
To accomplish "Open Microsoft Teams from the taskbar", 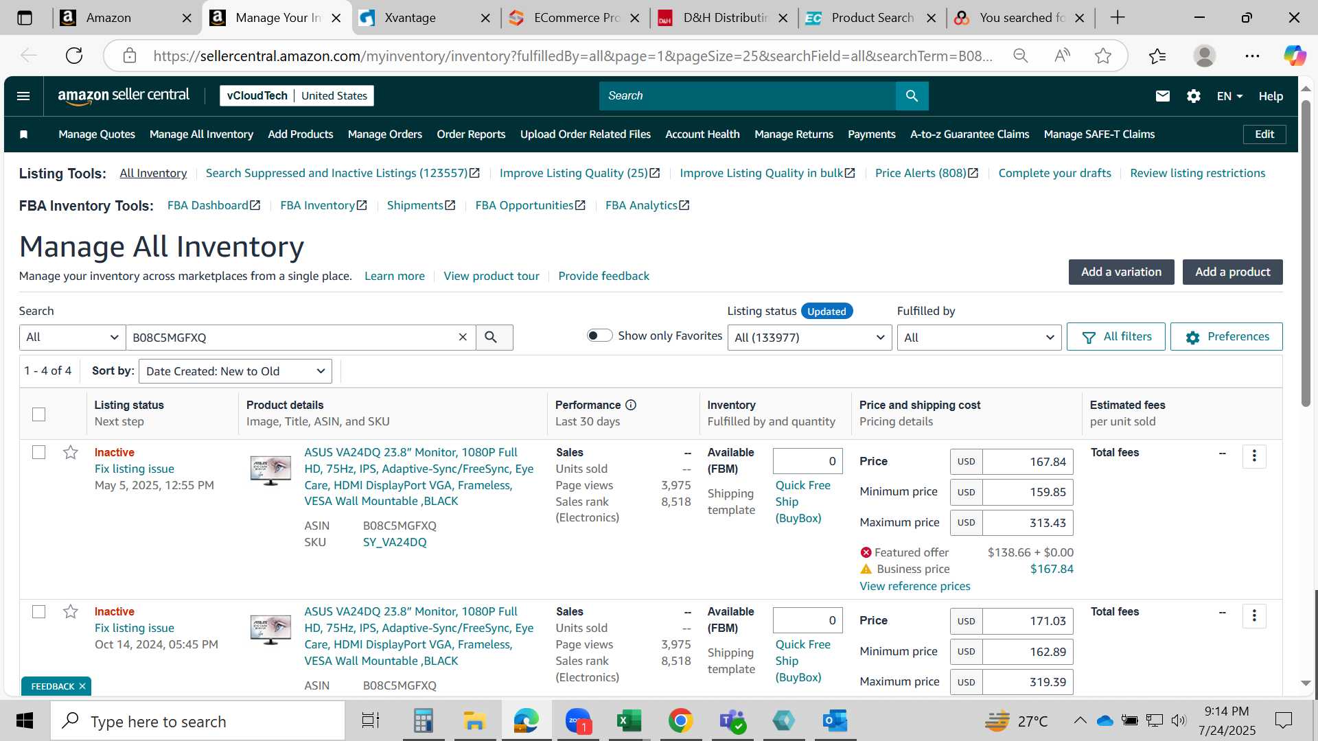I will click(x=732, y=721).
